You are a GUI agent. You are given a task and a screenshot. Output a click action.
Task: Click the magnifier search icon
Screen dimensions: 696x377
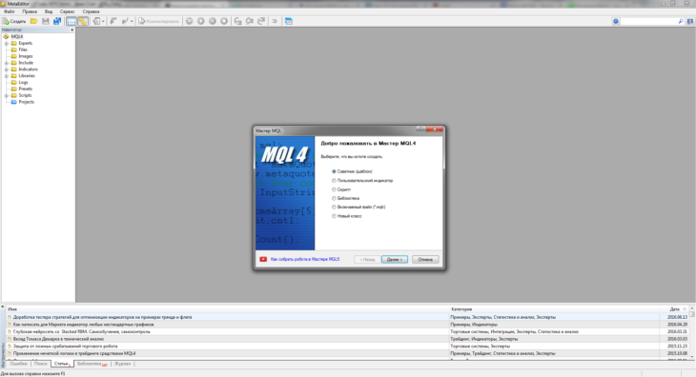(681, 21)
